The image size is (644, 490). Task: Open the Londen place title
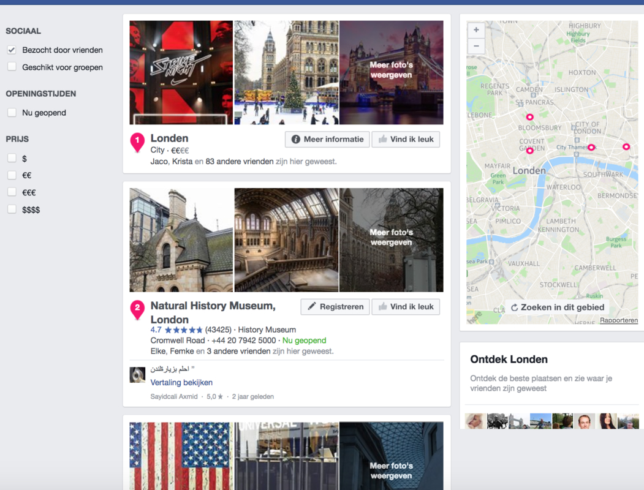pos(169,138)
